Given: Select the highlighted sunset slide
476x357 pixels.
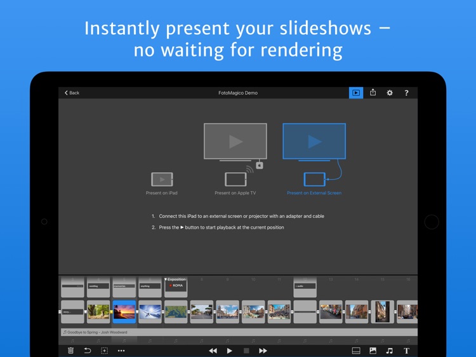Looking at the screenshot, I should tap(124, 312).
